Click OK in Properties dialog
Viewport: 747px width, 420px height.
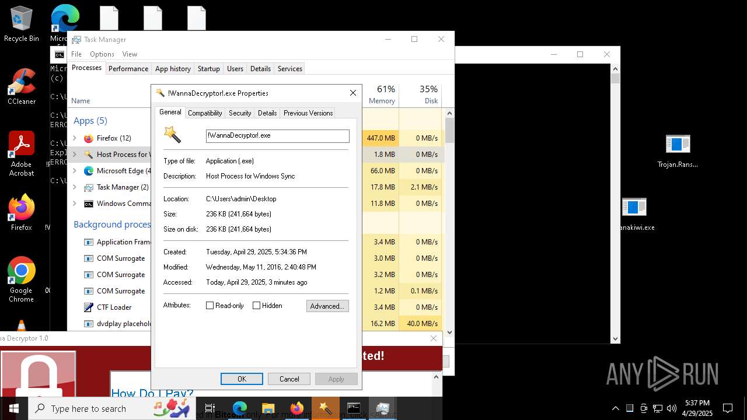(x=242, y=379)
